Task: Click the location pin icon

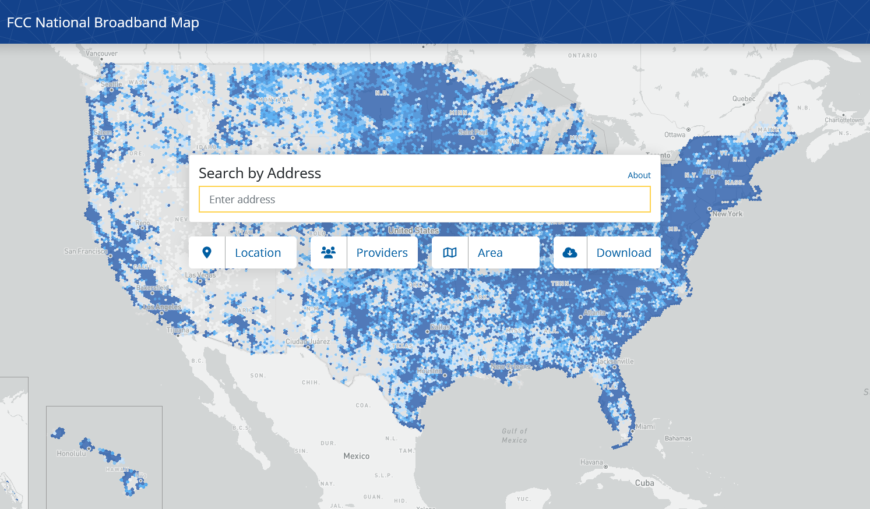Action: (207, 253)
